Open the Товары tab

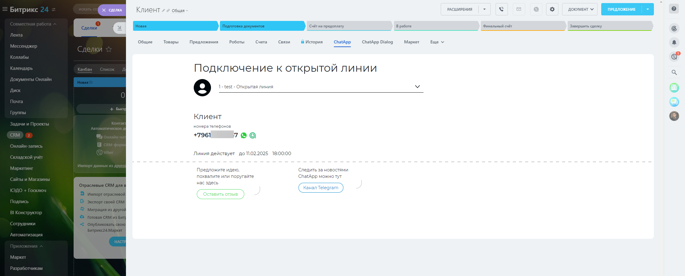click(171, 42)
